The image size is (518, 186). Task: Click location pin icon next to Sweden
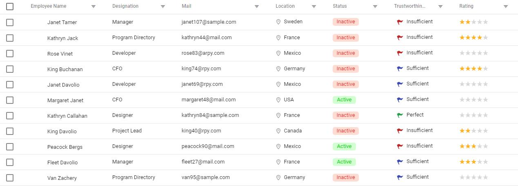point(278,22)
